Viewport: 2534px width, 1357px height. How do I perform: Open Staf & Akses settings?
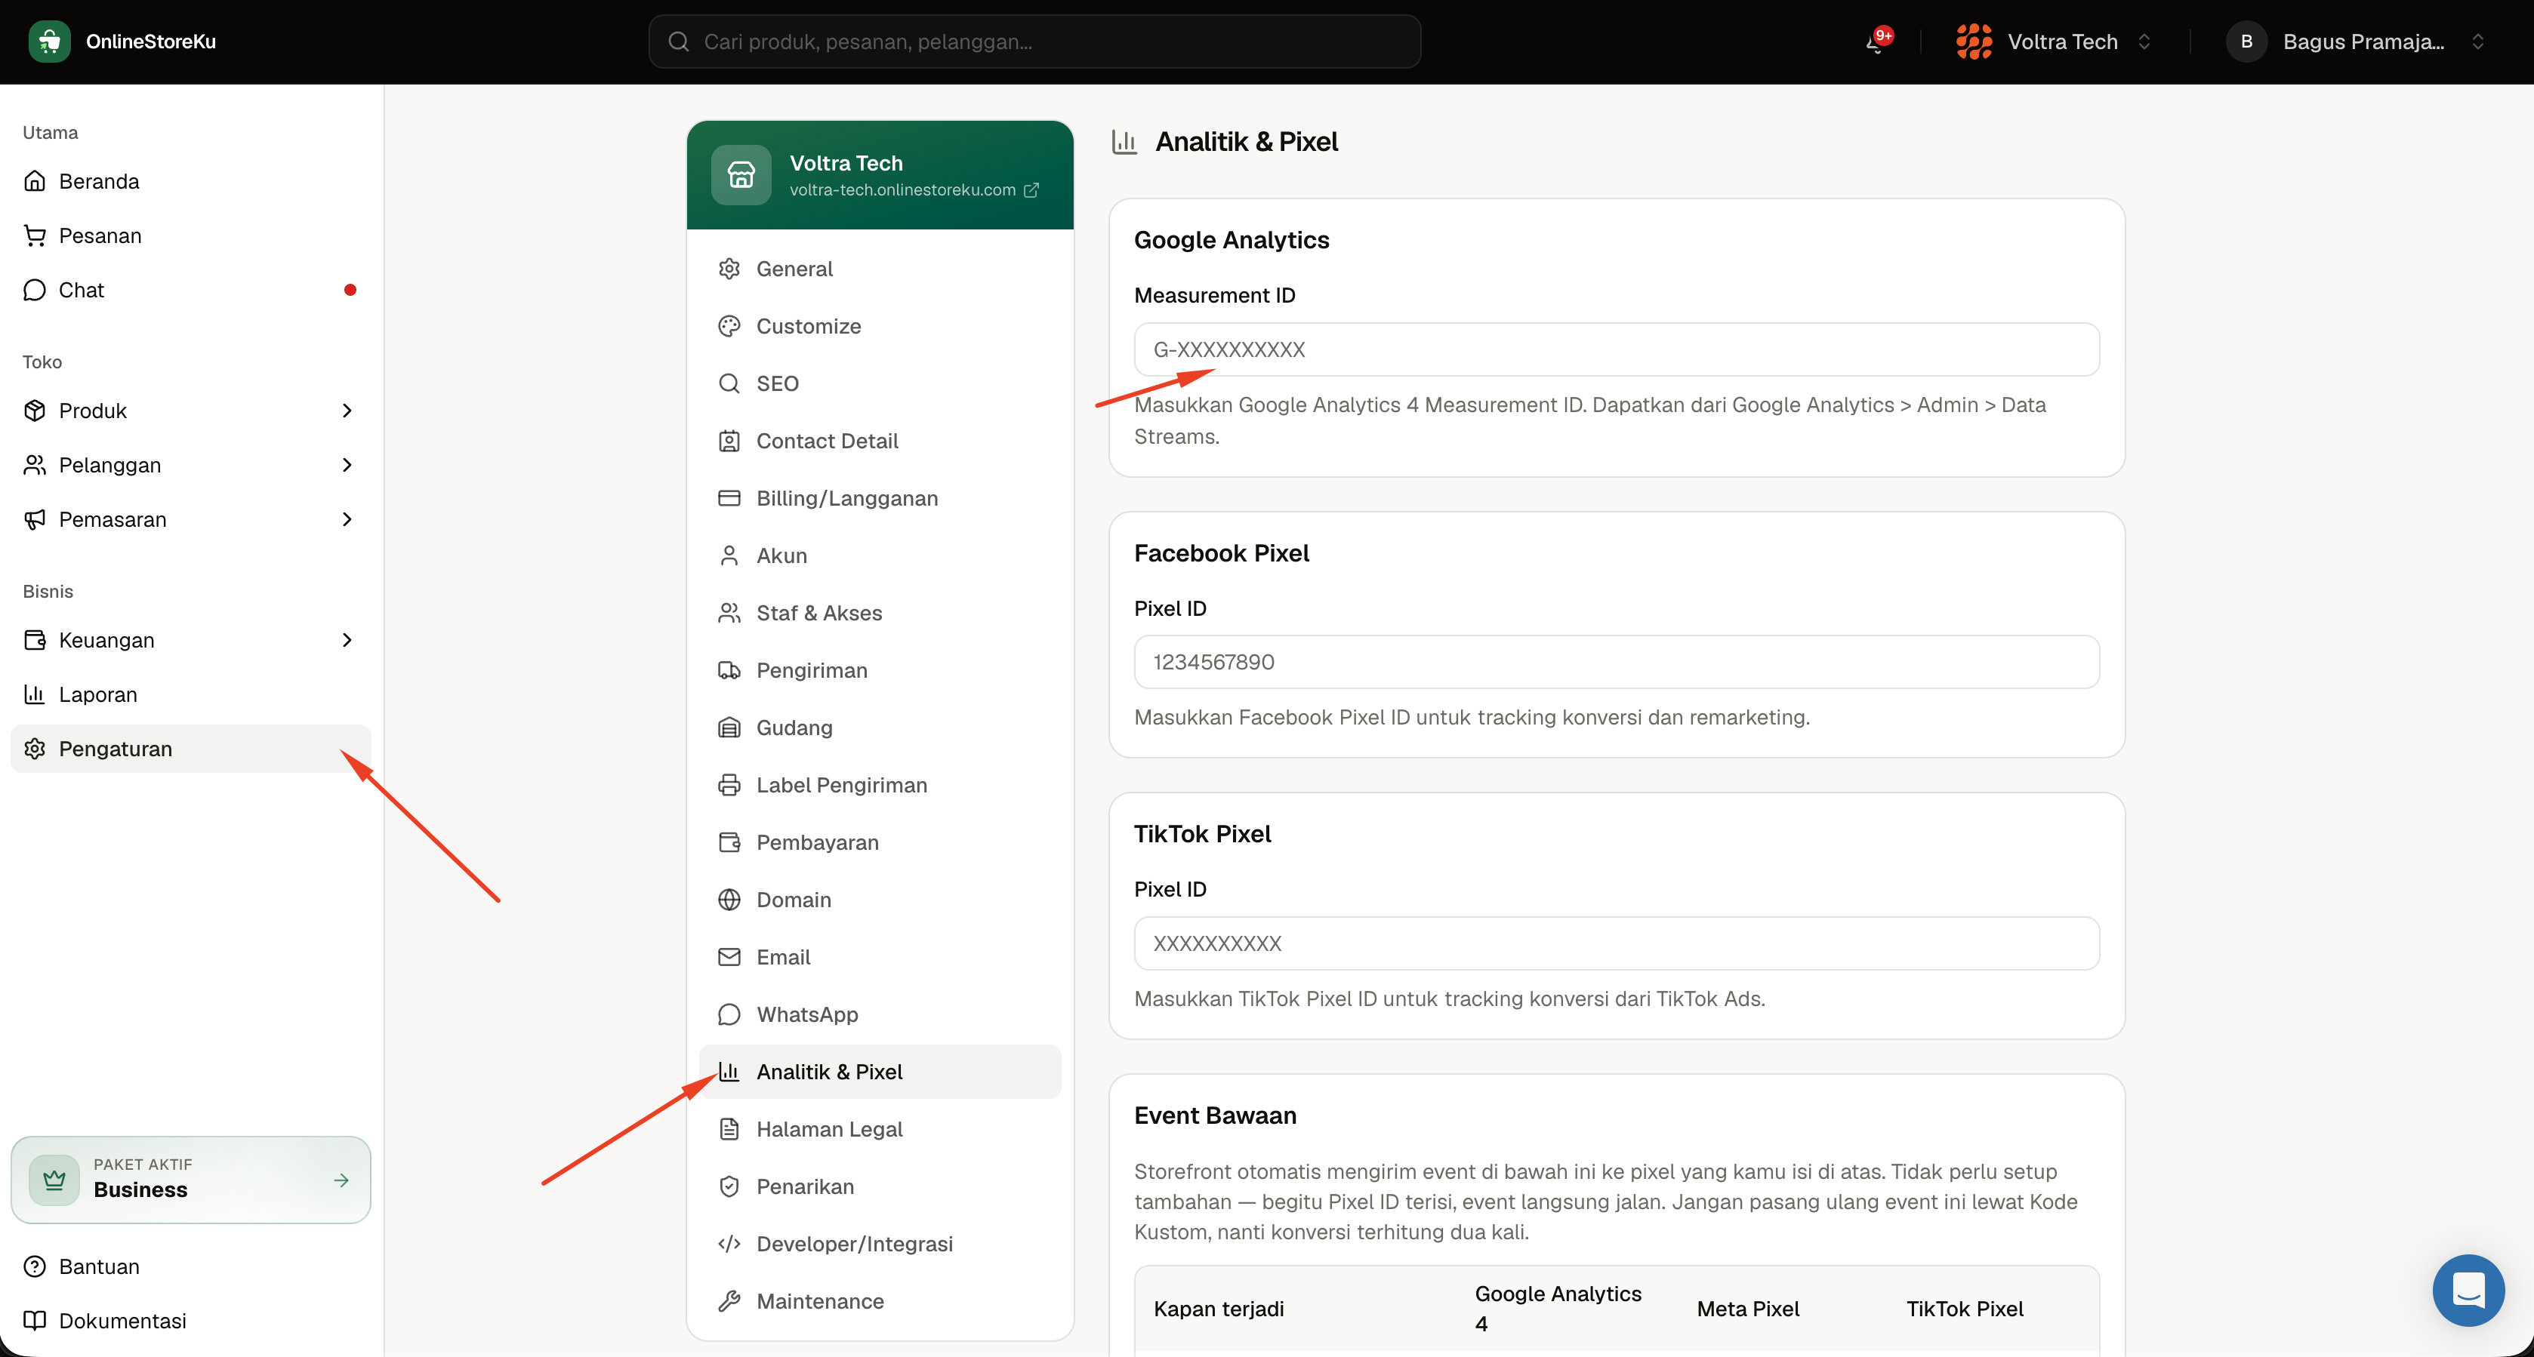pyautogui.click(x=880, y=613)
